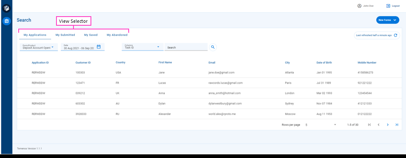The height and width of the screenshot is (158, 406).
Task: Sort by the First Name column header
Action: point(165,62)
